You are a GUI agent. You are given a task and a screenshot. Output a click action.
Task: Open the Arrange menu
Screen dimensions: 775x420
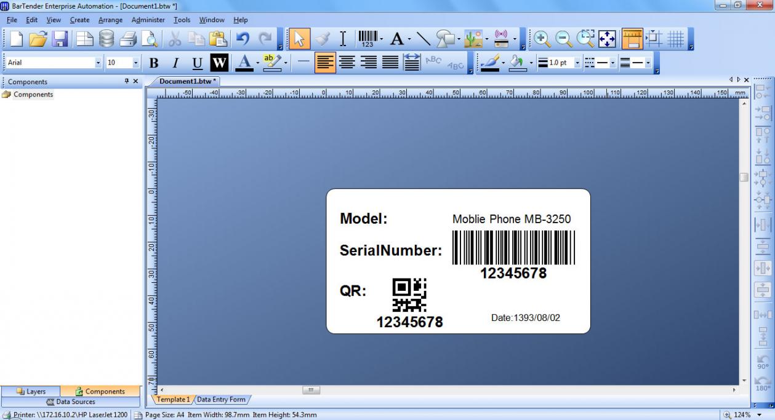(111, 20)
